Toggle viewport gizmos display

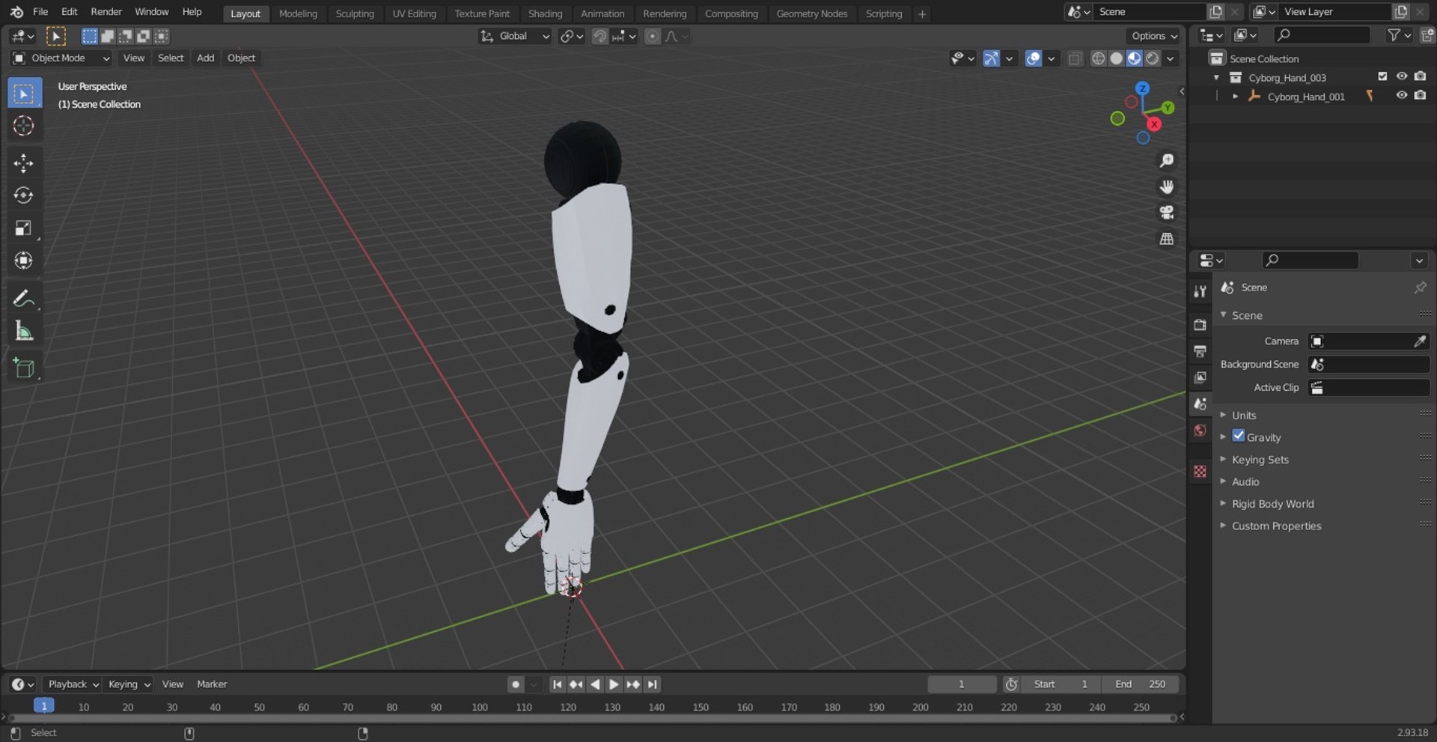tap(991, 58)
